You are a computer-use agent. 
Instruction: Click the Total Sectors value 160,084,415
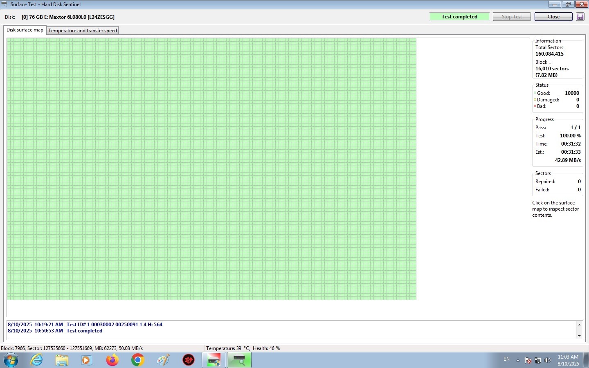(x=549, y=54)
